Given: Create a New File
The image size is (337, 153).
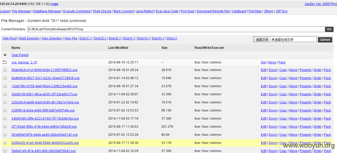Looking at the screenshot, I should (71, 38).
